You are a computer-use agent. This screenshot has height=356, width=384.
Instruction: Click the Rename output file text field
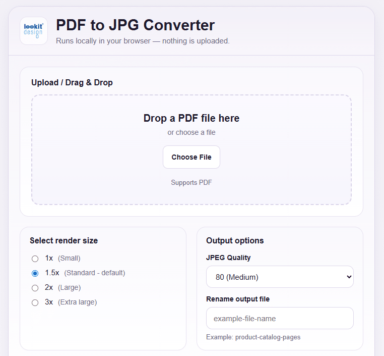tap(280, 318)
